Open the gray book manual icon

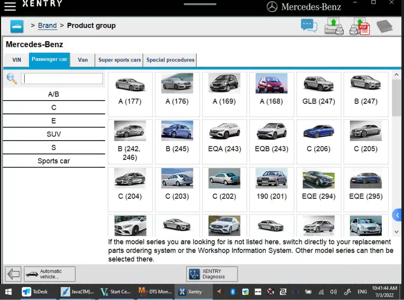[x=384, y=26]
